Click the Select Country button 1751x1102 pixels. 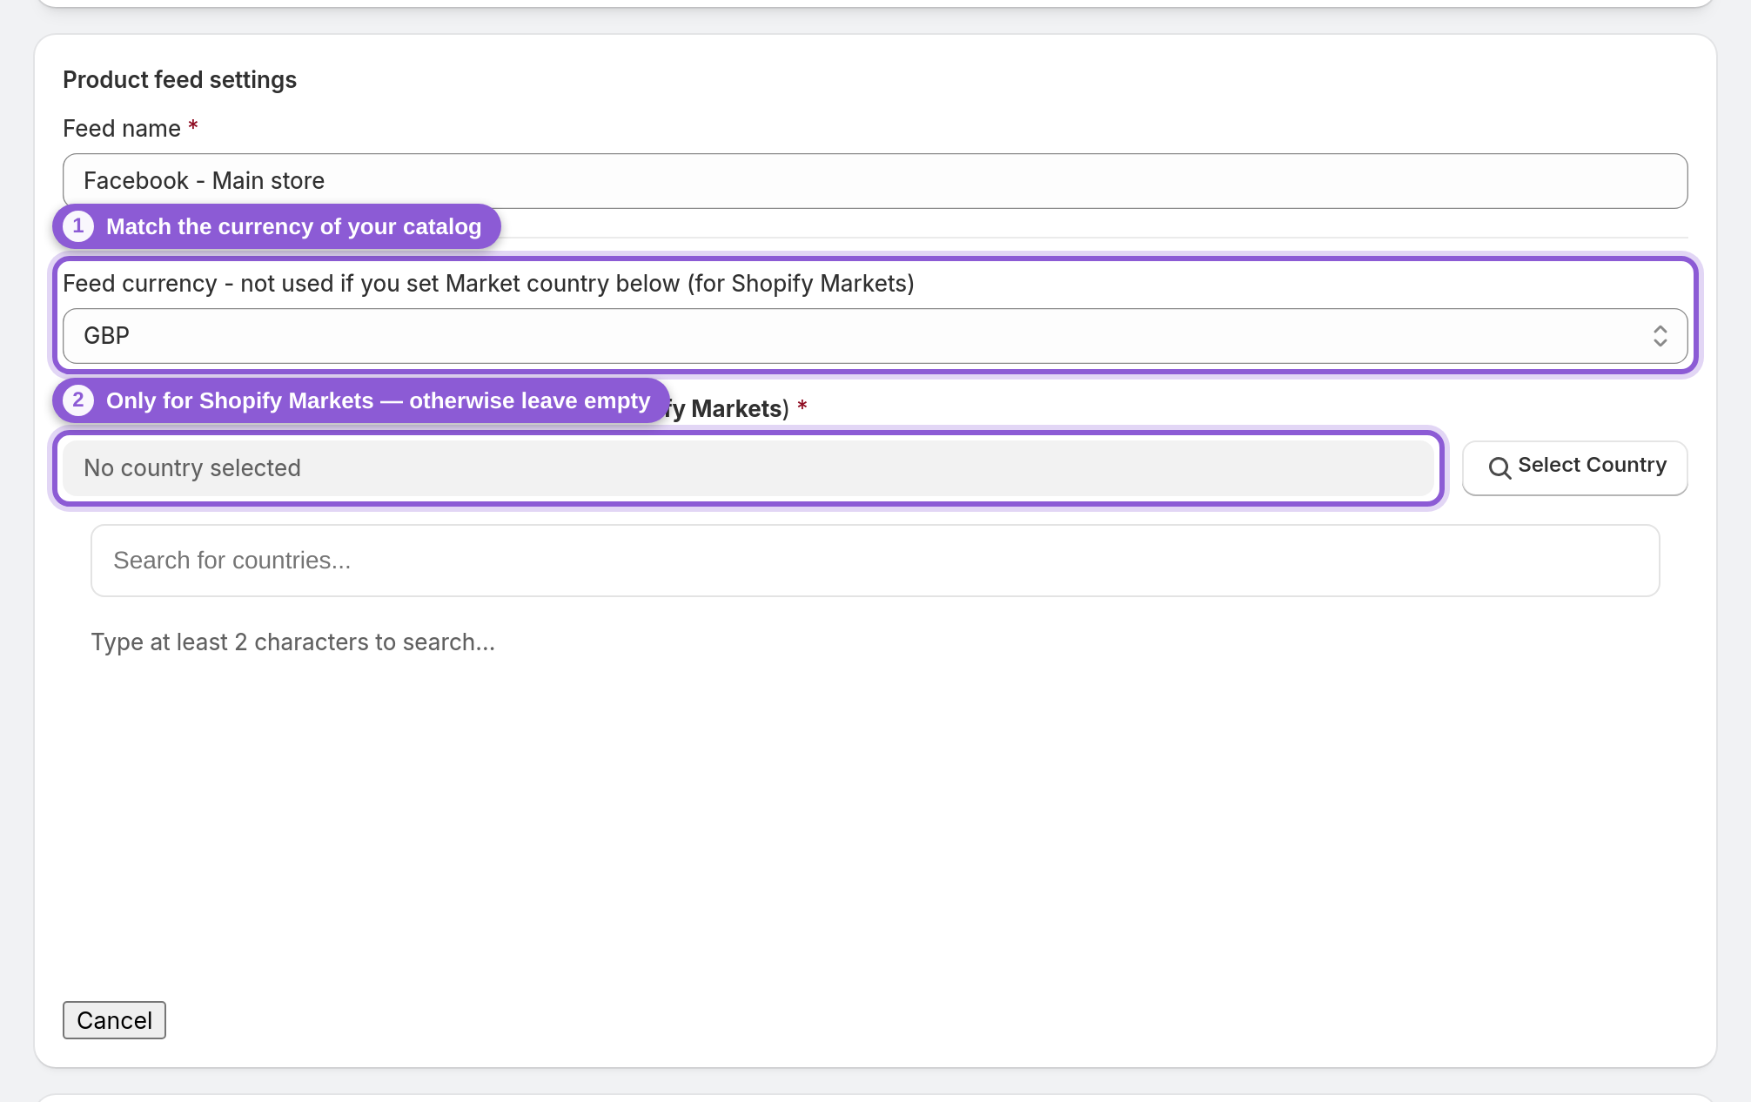(x=1574, y=467)
